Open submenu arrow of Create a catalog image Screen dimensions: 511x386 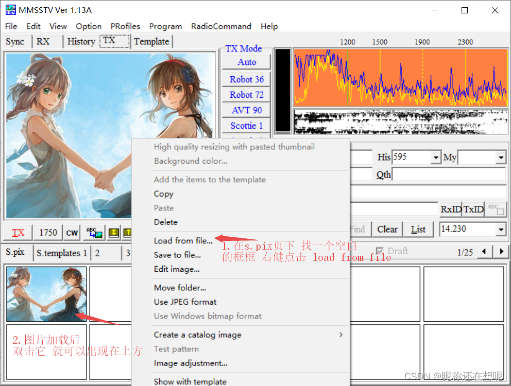340,335
